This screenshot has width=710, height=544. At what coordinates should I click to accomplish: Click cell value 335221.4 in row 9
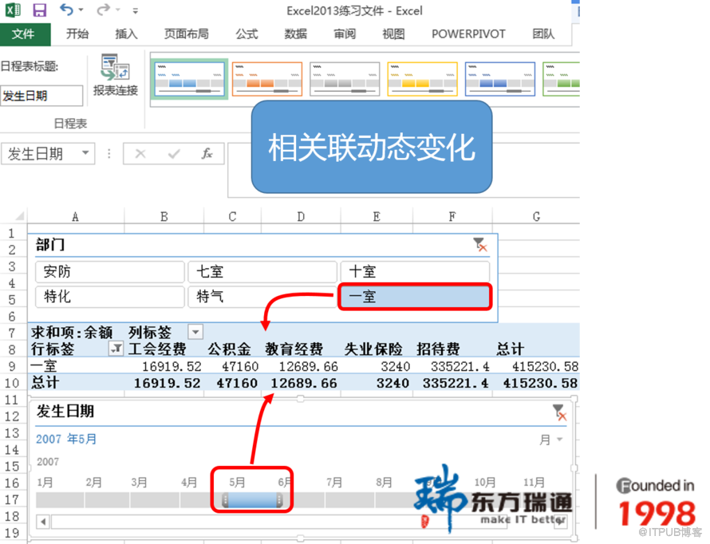coord(460,365)
